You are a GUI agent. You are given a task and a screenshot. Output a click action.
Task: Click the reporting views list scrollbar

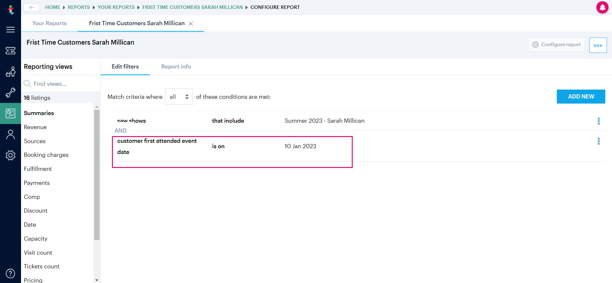97,175
